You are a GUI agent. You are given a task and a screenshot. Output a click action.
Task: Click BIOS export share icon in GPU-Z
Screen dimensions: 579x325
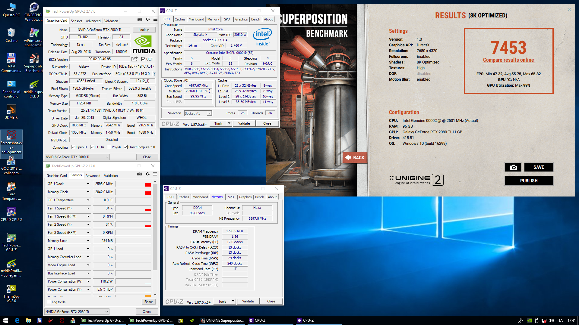[x=134, y=59]
